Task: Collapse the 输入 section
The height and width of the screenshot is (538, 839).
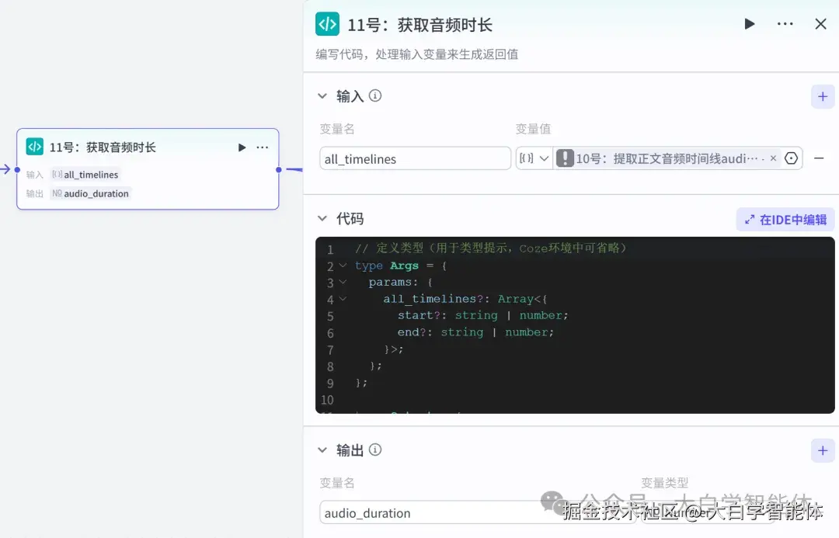Action: pyautogui.click(x=323, y=96)
